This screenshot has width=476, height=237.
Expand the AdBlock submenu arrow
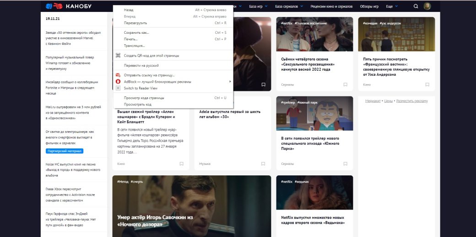click(x=230, y=82)
